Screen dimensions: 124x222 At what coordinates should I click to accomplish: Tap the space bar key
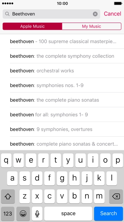tap(68, 213)
